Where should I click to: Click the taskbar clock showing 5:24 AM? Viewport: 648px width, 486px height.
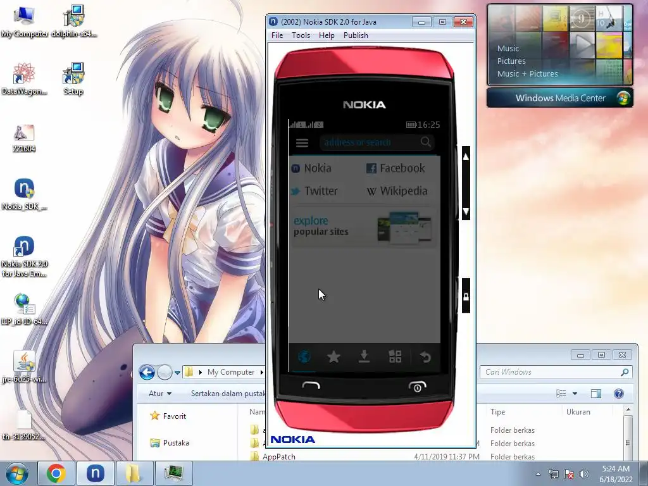616,474
